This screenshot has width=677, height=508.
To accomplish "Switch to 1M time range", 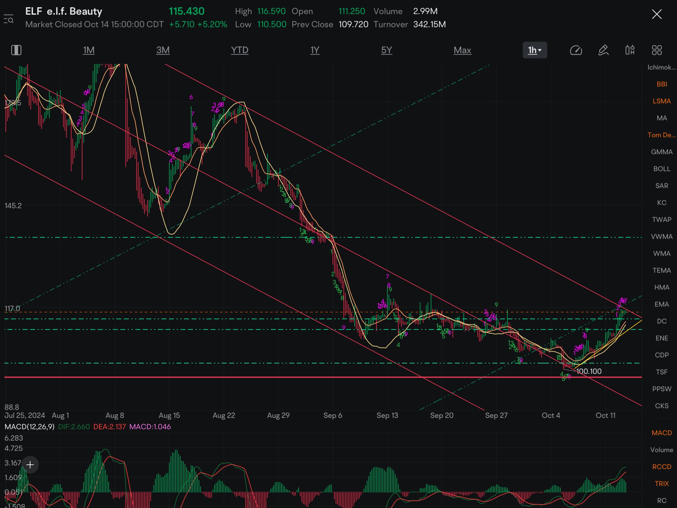I will coord(89,50).
